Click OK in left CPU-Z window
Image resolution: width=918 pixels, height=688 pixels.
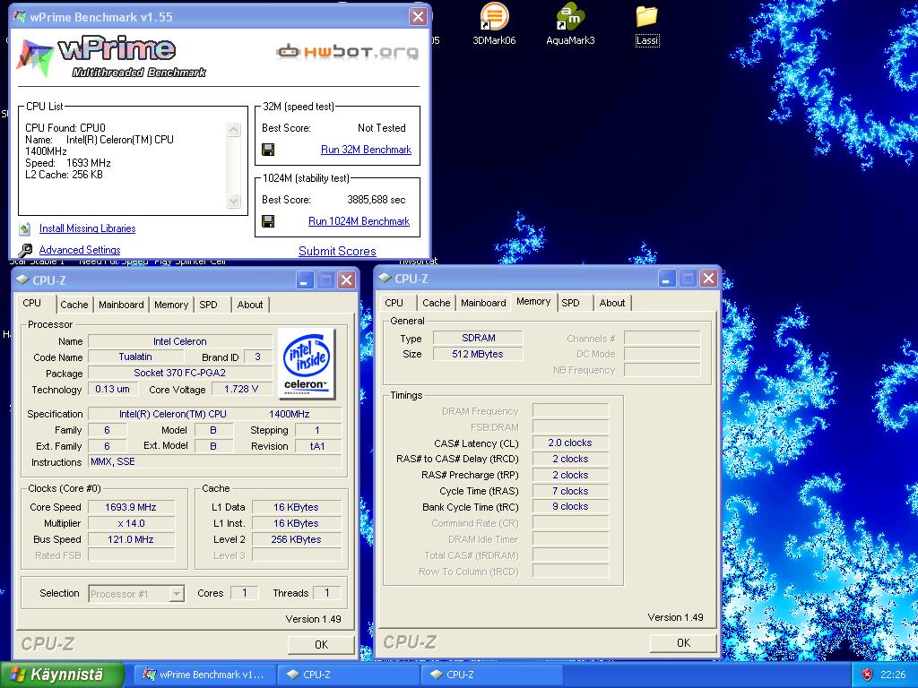322,645
